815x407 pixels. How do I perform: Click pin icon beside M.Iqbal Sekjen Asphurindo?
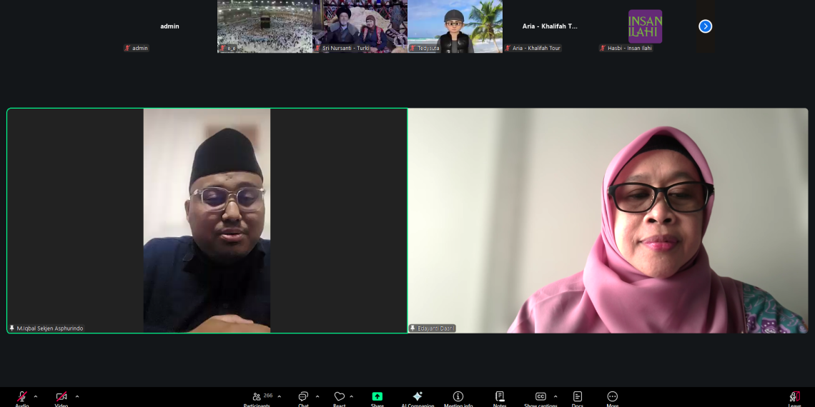click(12, 328)
